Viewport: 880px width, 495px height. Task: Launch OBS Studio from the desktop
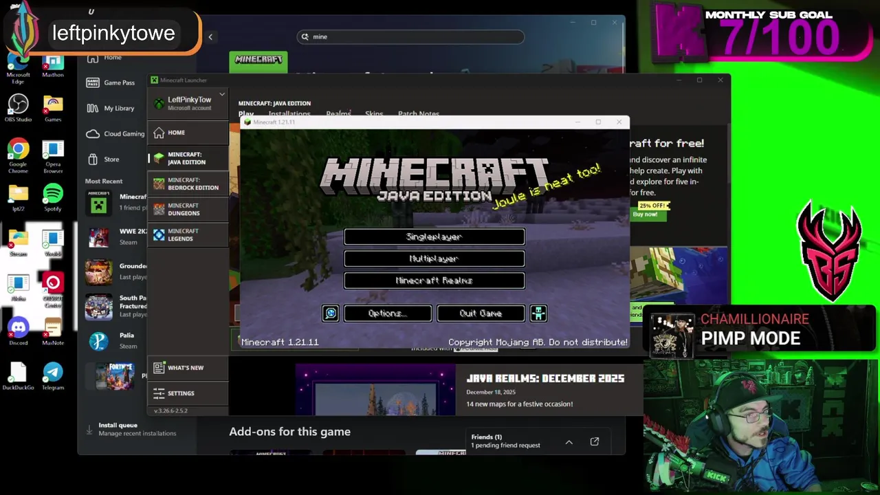[19, 108]
